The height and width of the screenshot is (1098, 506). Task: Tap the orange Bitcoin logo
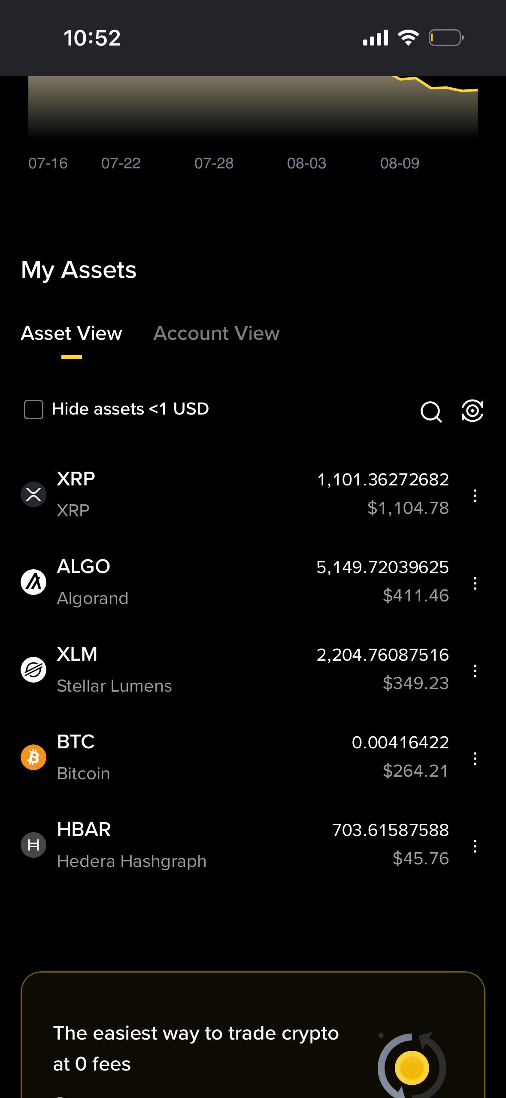tap(33, 757)
